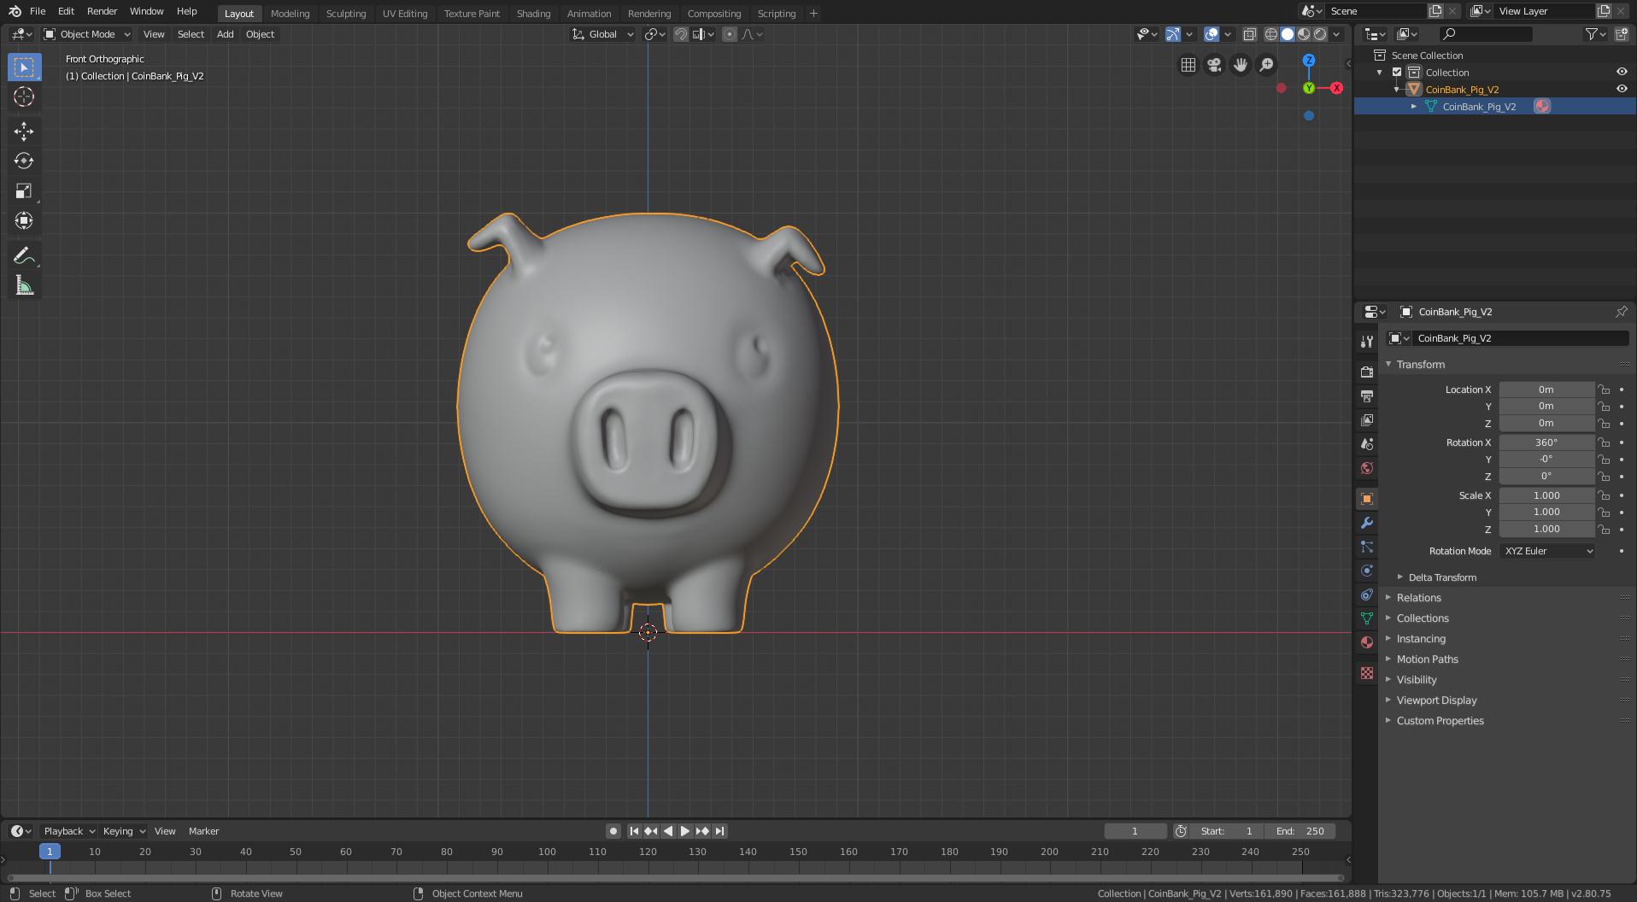Select the Rotate tool

pos(24,161)
